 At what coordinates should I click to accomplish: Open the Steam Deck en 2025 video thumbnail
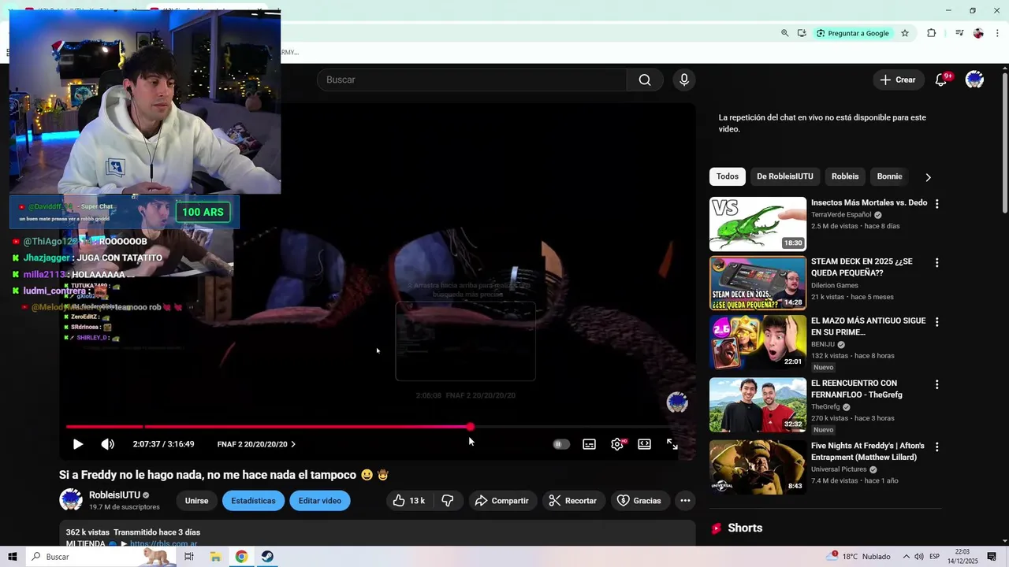coord(758,283)
